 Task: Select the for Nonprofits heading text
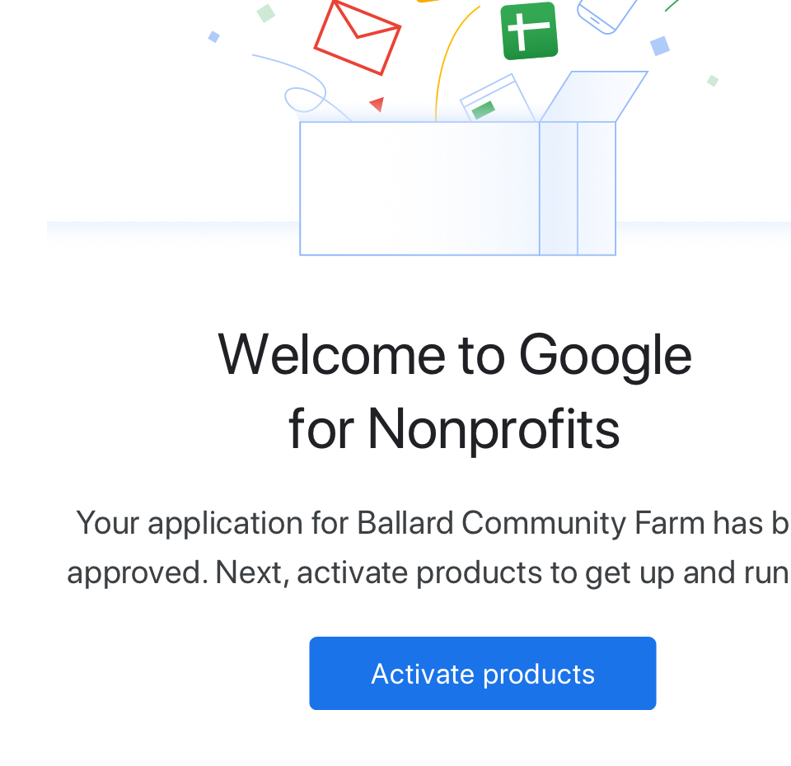click(x=454, y=429)
